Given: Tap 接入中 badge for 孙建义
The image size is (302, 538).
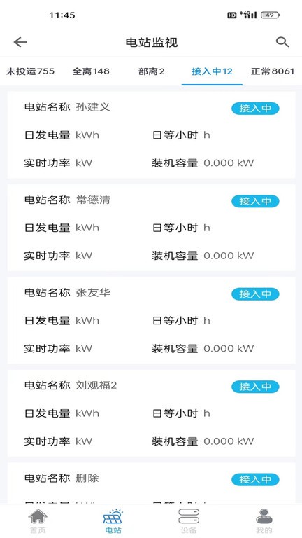Looking at the screenshot, I should pos(255,109).
